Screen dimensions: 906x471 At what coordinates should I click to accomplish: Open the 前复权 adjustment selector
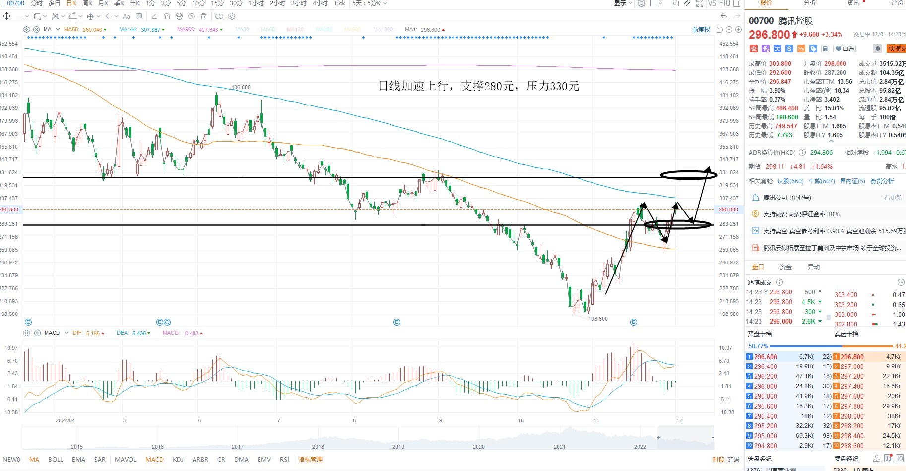(701, 30)
